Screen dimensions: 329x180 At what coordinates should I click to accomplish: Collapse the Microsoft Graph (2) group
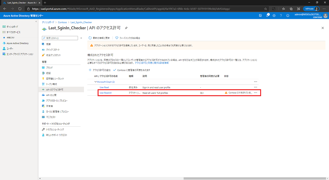click(x=95, y=82)
